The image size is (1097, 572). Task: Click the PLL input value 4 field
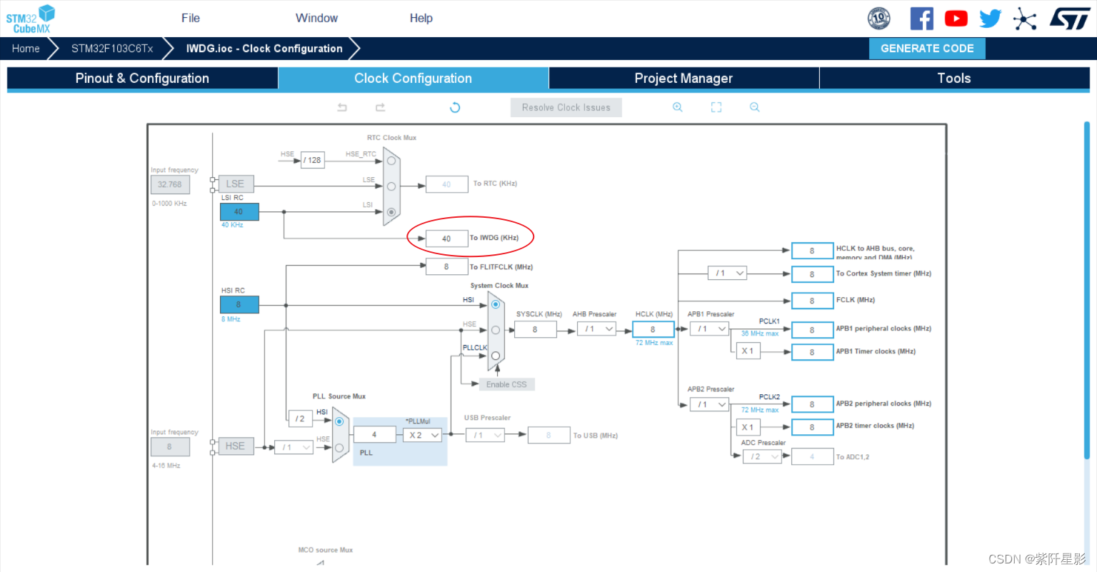point(374,434)
